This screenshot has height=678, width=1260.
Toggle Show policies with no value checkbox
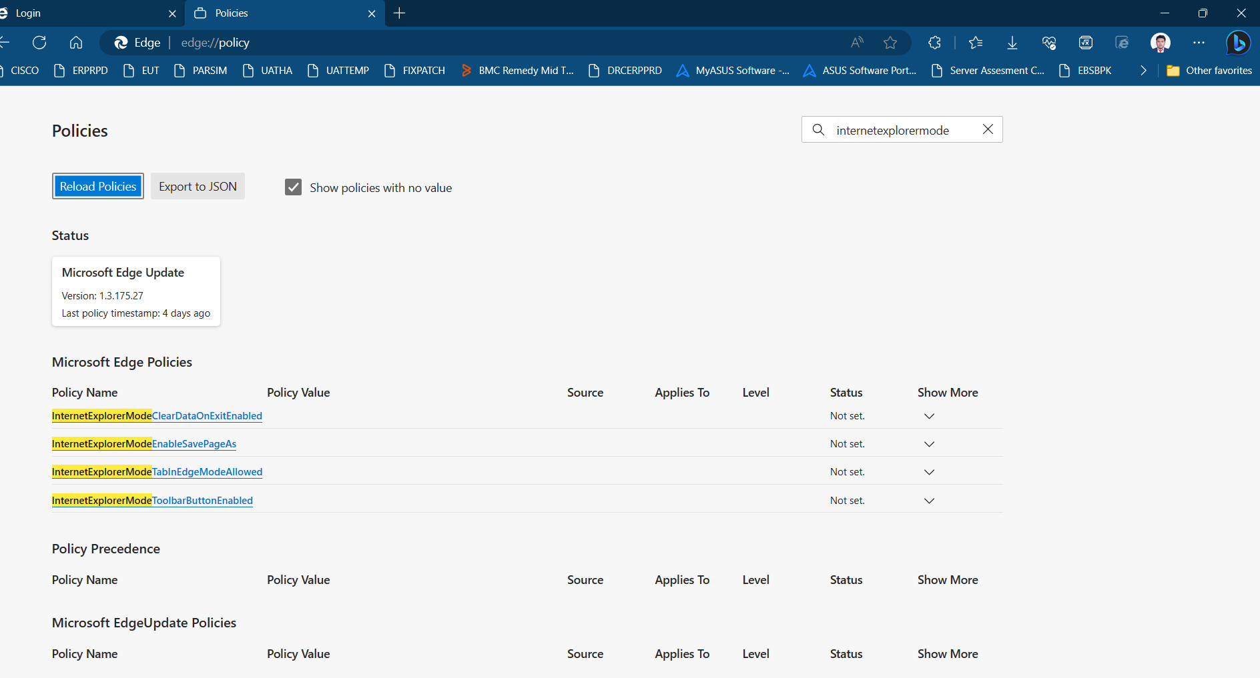[x=293, y=187]
